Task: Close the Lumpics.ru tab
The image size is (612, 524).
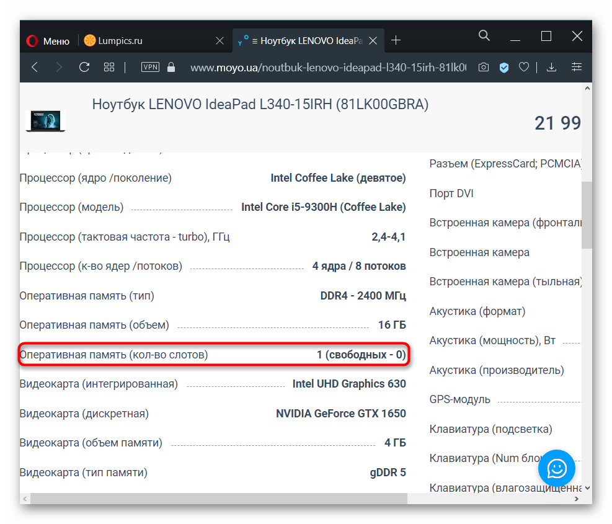Action: click(x=220, y=41)
